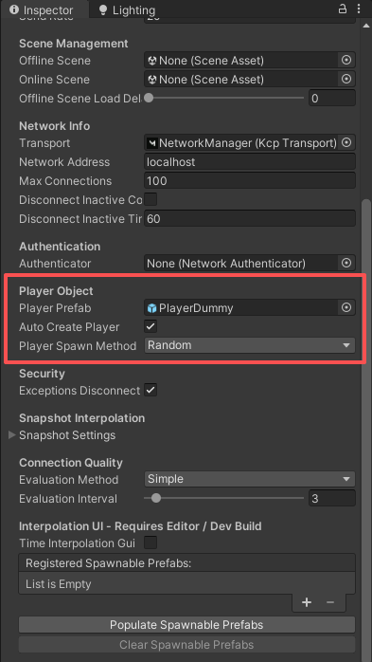
Task: Open object picker for Authenticator field
Action: coord(346,264)
